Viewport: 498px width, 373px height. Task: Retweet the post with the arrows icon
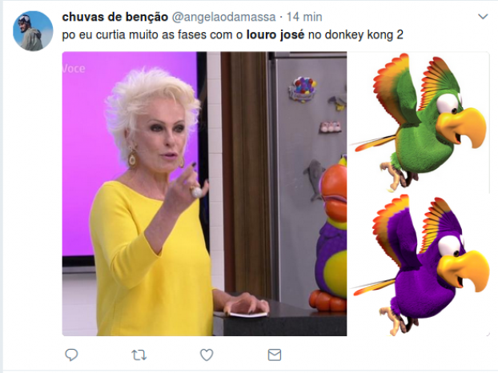pos(139,355)
